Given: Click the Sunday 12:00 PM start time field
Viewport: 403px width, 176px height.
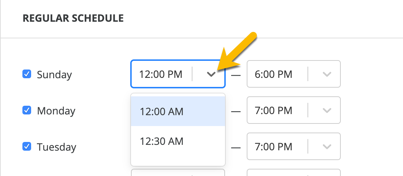Looking at the screenshot, I should pos(161,75).
